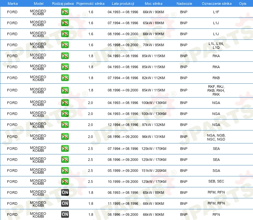The width and height of the screenshot is (253, 220).
Task: Select the L1F engine code cell
Action: coord(216,12)
